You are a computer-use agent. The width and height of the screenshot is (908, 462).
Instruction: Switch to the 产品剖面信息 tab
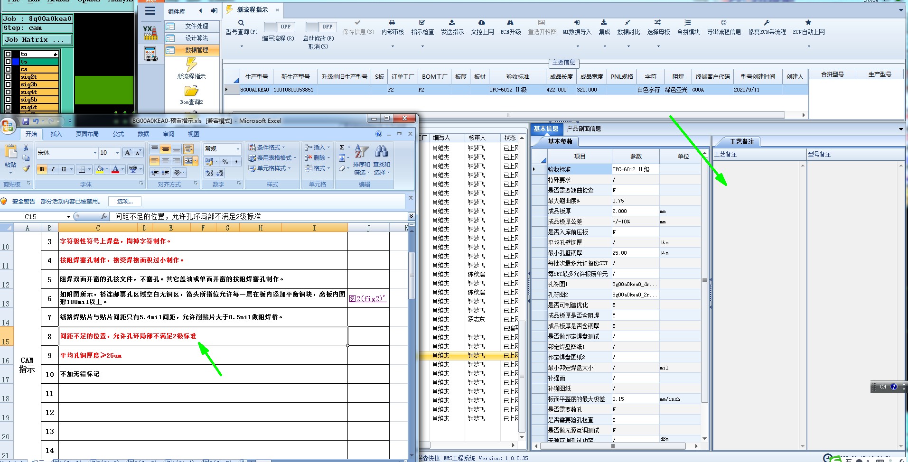pyautogui.click(x=584, y=129)
